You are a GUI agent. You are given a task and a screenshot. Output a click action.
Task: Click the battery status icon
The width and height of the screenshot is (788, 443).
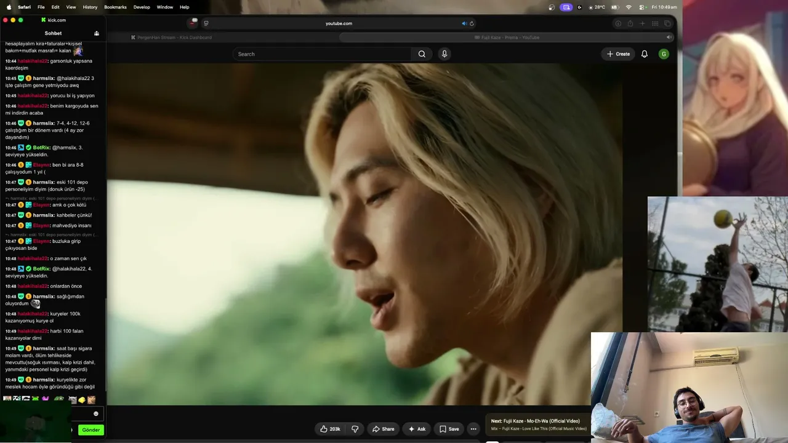(614, 7)
